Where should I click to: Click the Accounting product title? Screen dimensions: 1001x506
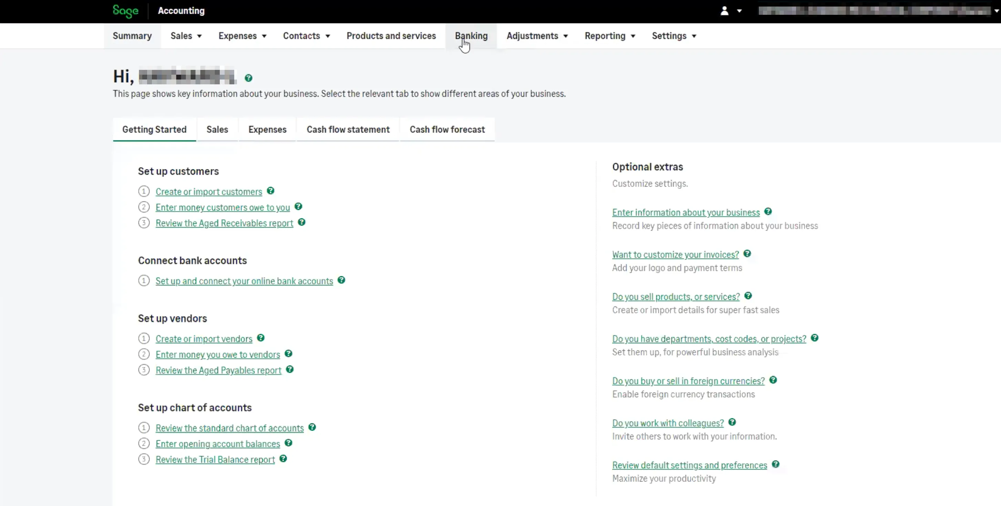coord(181,11)
